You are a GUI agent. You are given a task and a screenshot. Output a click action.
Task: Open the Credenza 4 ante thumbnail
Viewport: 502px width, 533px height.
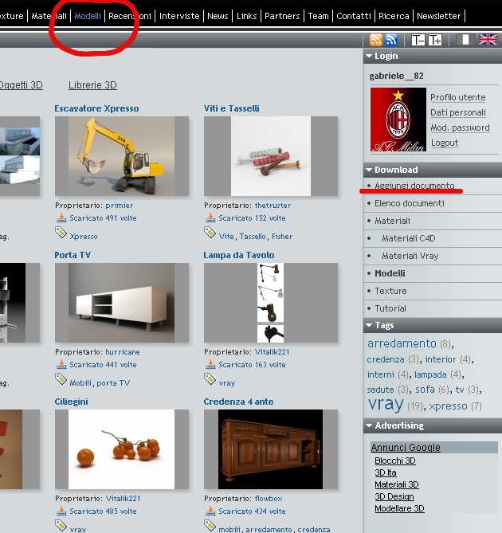[x=271, y=449]
